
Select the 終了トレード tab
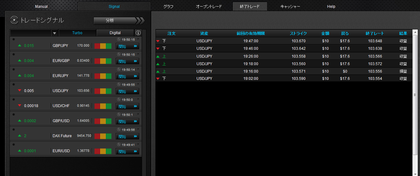click(250, 7)
